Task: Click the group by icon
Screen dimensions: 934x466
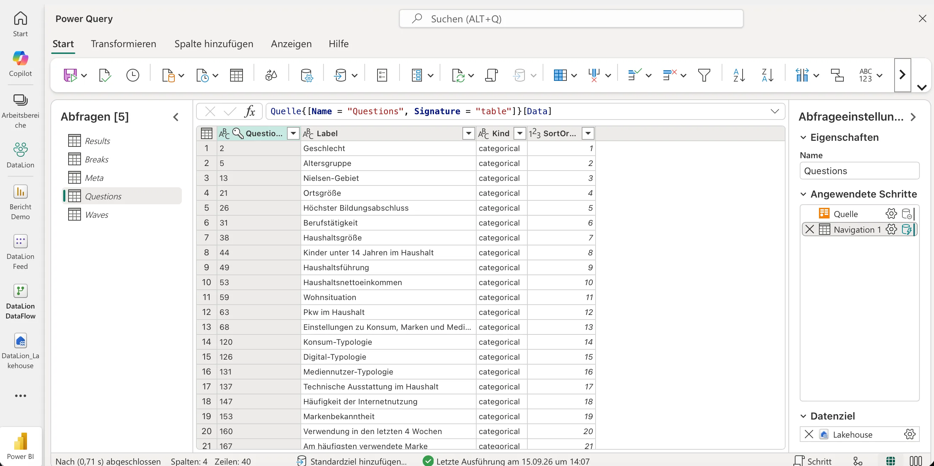Action: click(837, 75)
